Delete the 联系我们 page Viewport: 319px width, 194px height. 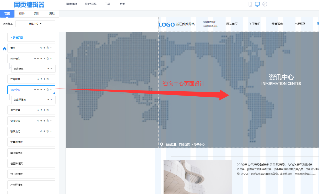point(47,131)
